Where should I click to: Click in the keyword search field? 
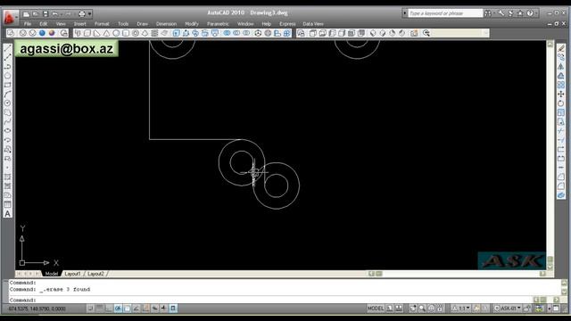pyautogui.click(x=445, y=13)
